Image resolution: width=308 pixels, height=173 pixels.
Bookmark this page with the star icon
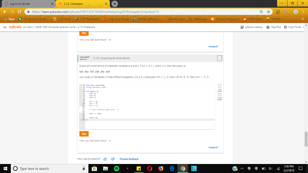[269, 12]
